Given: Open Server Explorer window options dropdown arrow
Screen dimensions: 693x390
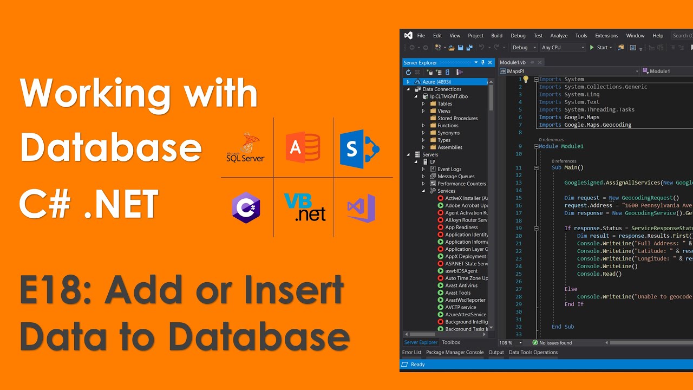Looking at the screenshot, I should pyautogui.click(x=476, y=63).
